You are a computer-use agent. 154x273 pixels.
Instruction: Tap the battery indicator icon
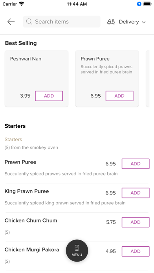147,4
